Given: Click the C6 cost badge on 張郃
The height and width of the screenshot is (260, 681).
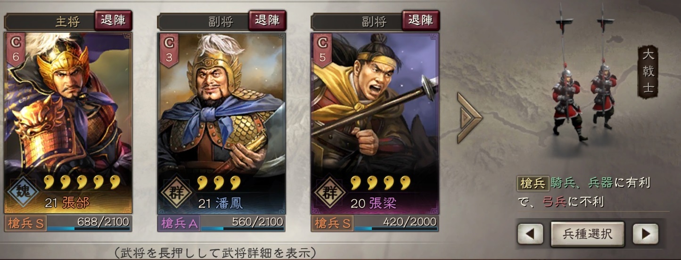Looking at the screenshot, I should point(15,47).
